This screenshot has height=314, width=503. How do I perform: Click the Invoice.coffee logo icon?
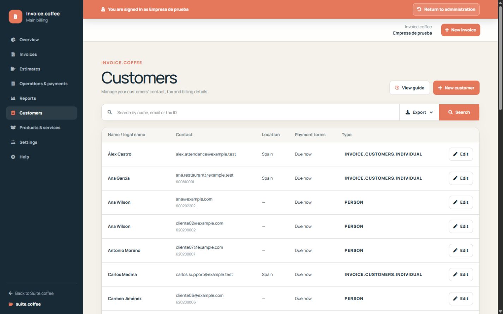[x=16, y=17]
